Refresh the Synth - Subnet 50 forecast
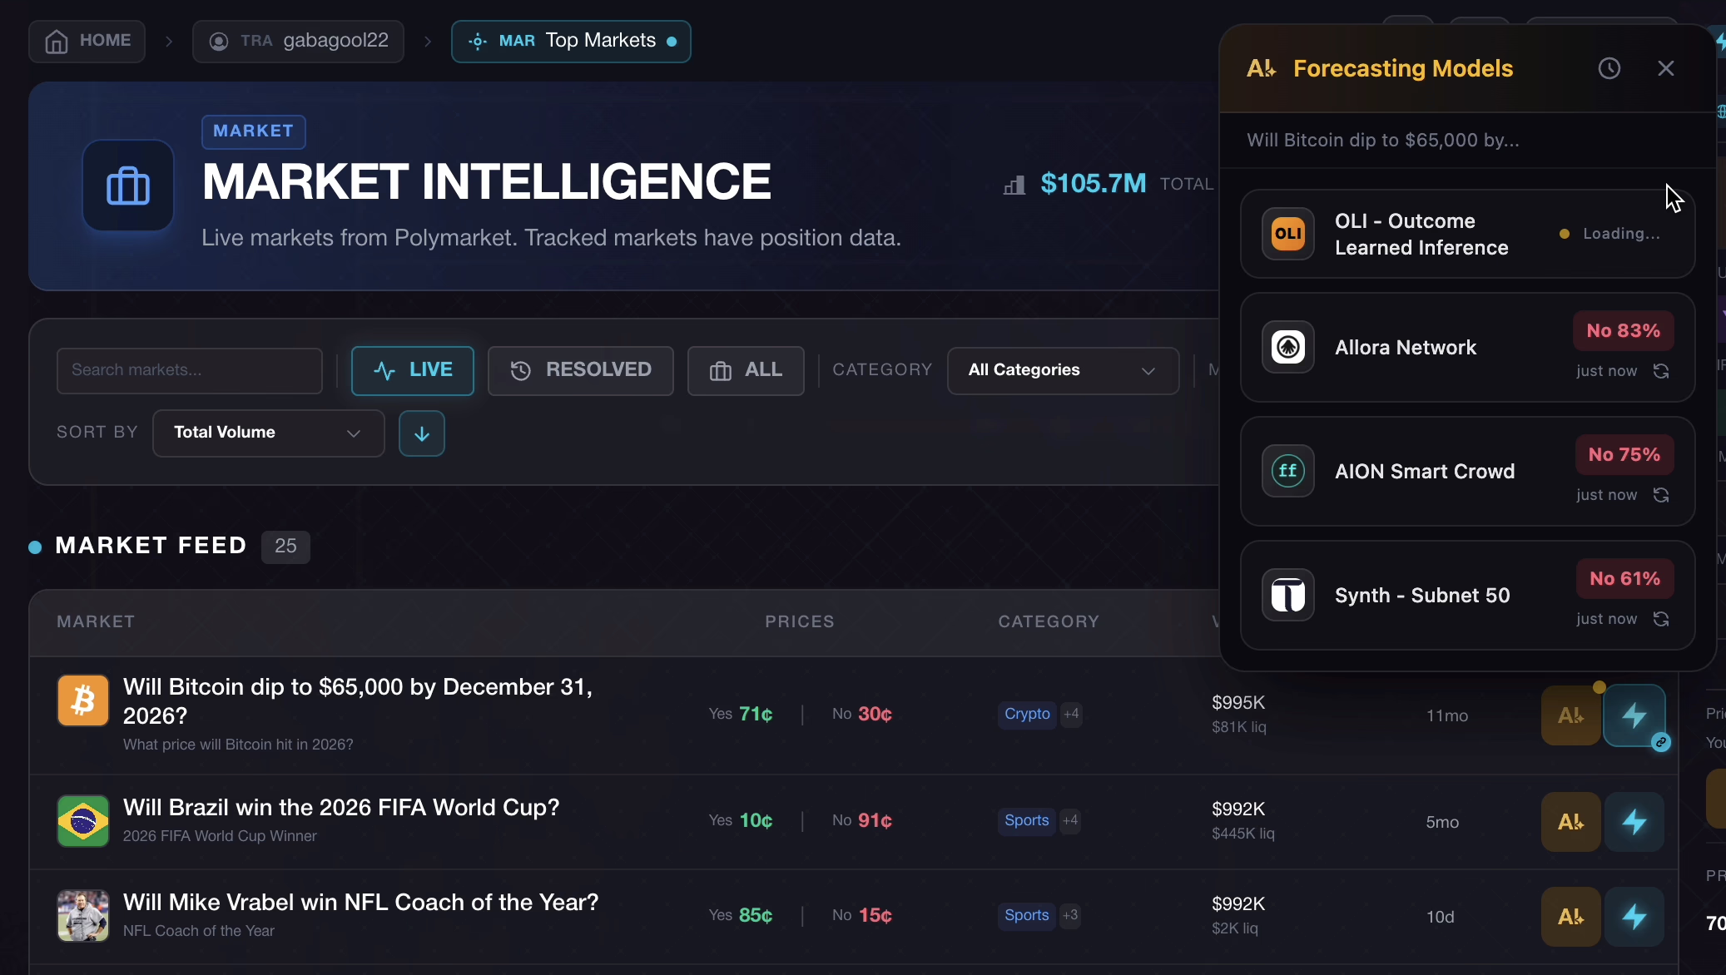The height and width of the screenshot is (975, 1726). pos(1661,619)
